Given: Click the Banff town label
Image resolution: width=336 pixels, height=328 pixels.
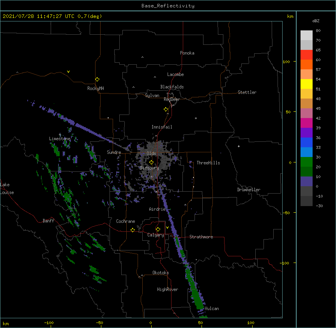Looking at the screenshot, I should (48, 221).
